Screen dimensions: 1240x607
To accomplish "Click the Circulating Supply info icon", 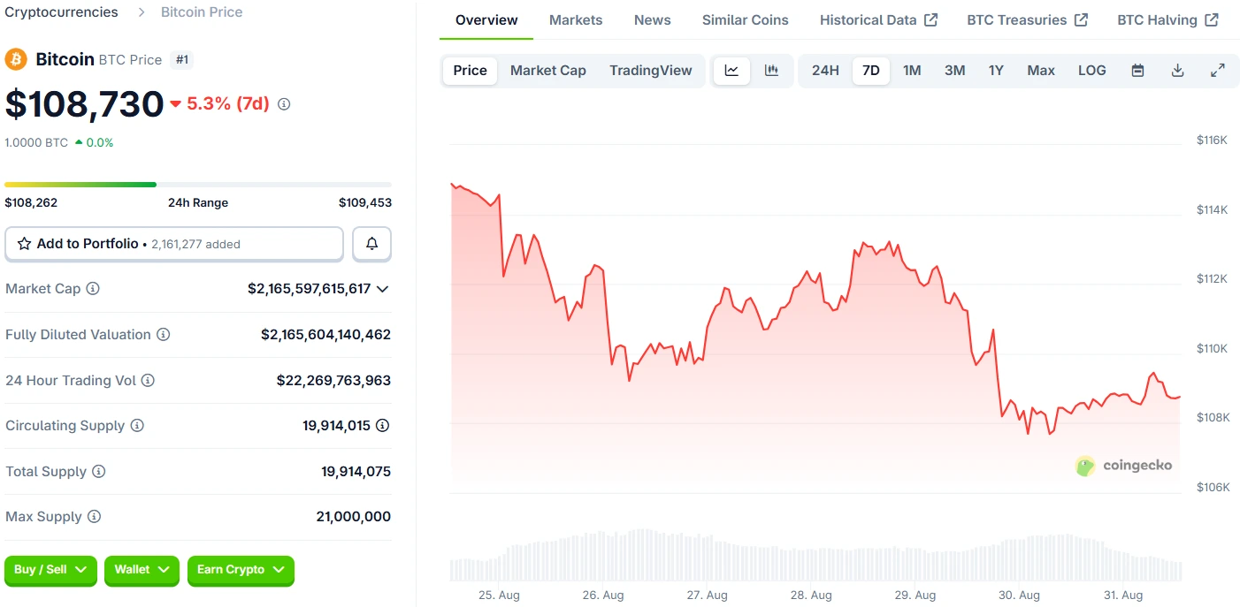I will point(138,425).
